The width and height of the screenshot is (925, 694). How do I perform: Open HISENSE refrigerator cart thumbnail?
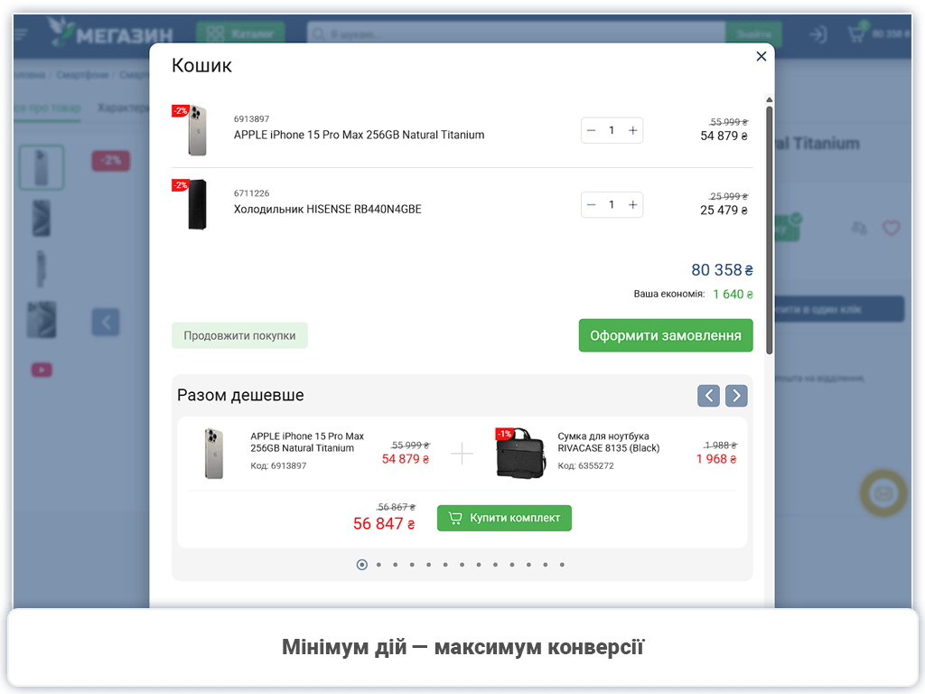click(197, 205)
